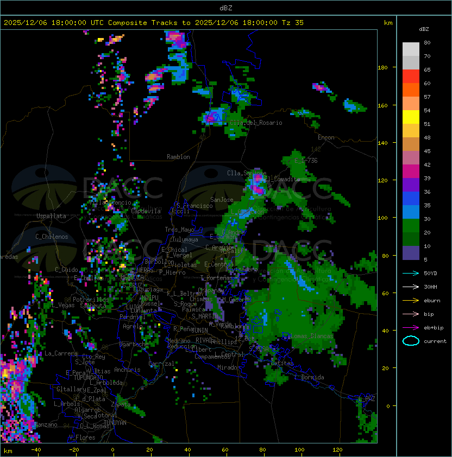
Task: Click the 'TUNUYAN' map label
Action: pos(115,423)
